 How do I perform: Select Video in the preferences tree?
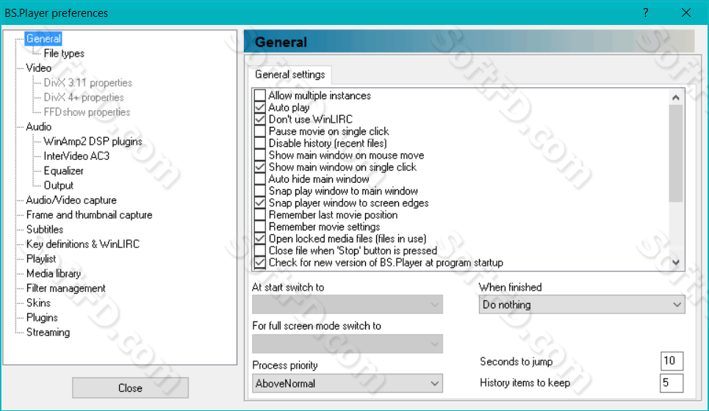click(x=38, y=68)
